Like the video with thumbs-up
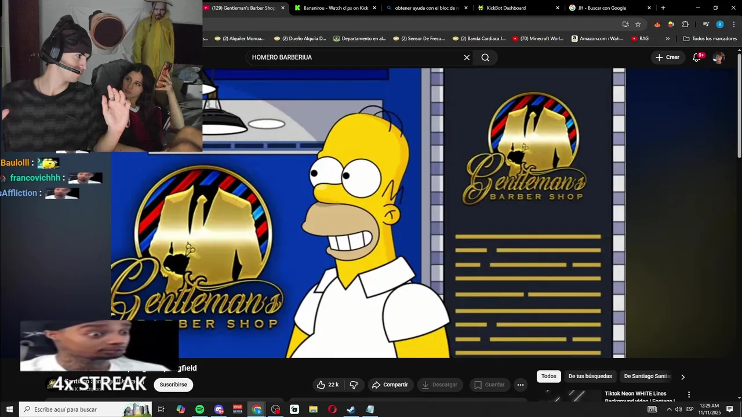Viewport: 742px width, 417px height. [328, 385]
